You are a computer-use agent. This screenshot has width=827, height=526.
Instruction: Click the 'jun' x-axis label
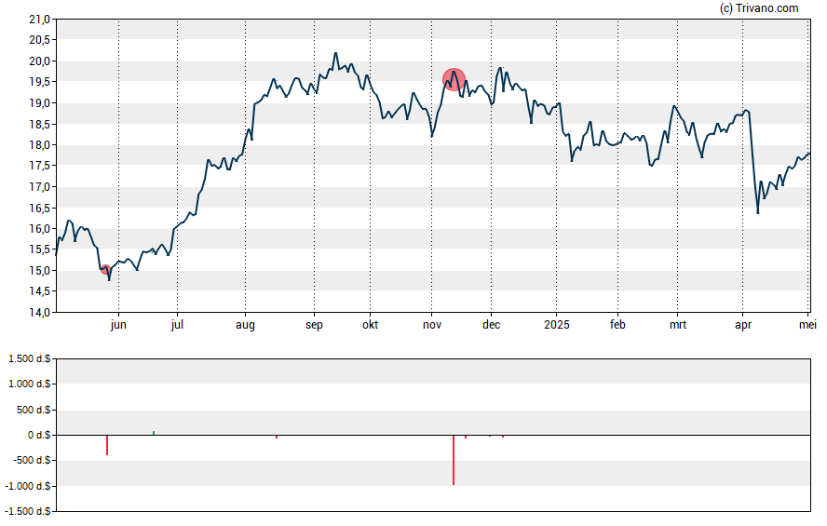coord(118,325)
